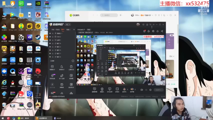This screenshot has height=120, width=213.
Task: Expand the speaker options arrow
Action: coord(135,89)
